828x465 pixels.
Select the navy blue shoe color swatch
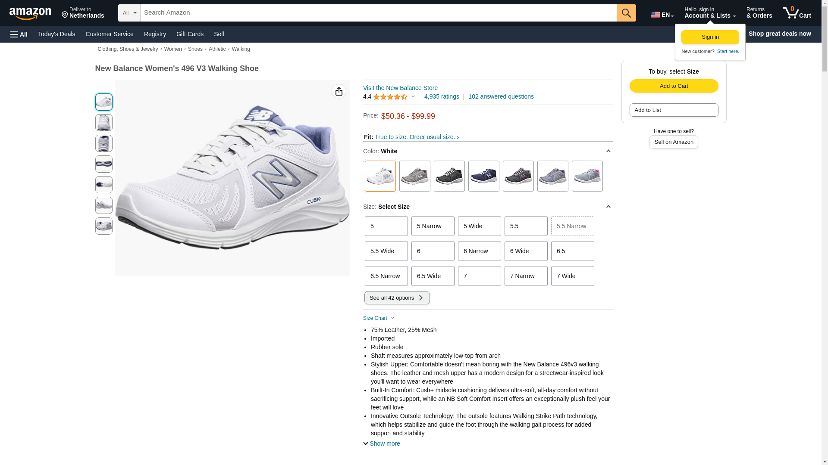pos(483,176)
